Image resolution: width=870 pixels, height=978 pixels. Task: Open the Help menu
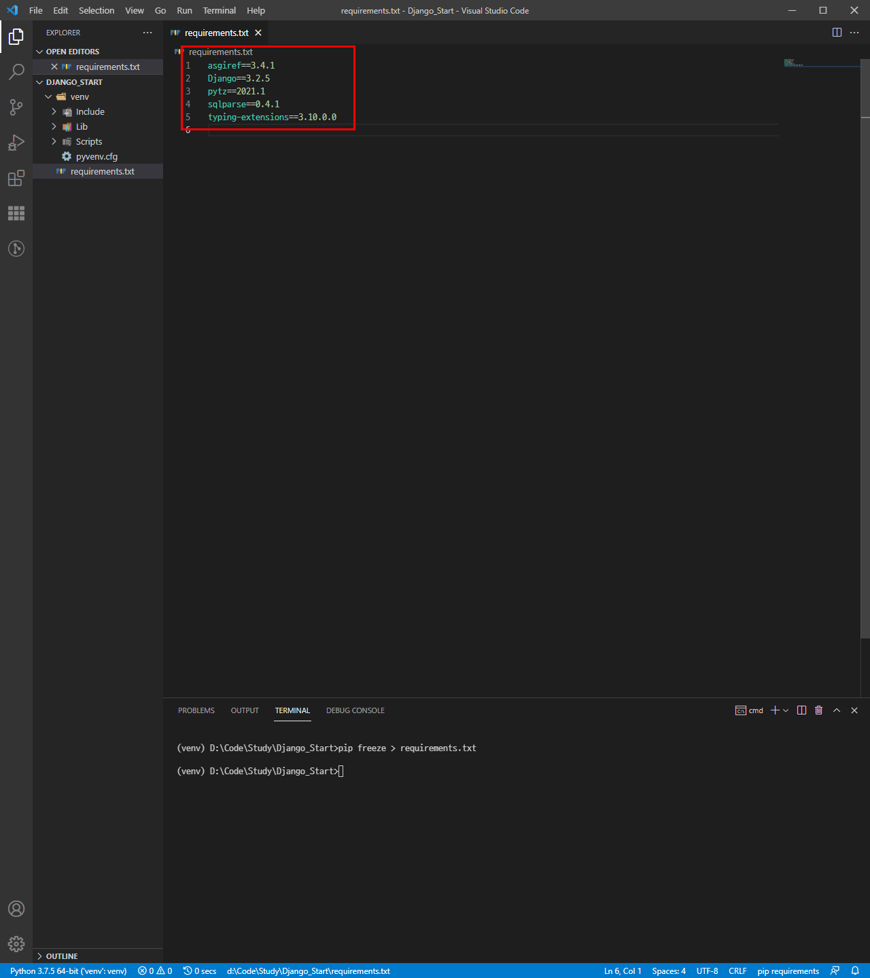256,10
